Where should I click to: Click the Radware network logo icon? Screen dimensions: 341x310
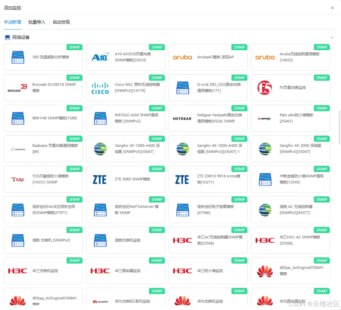(18, 149)
